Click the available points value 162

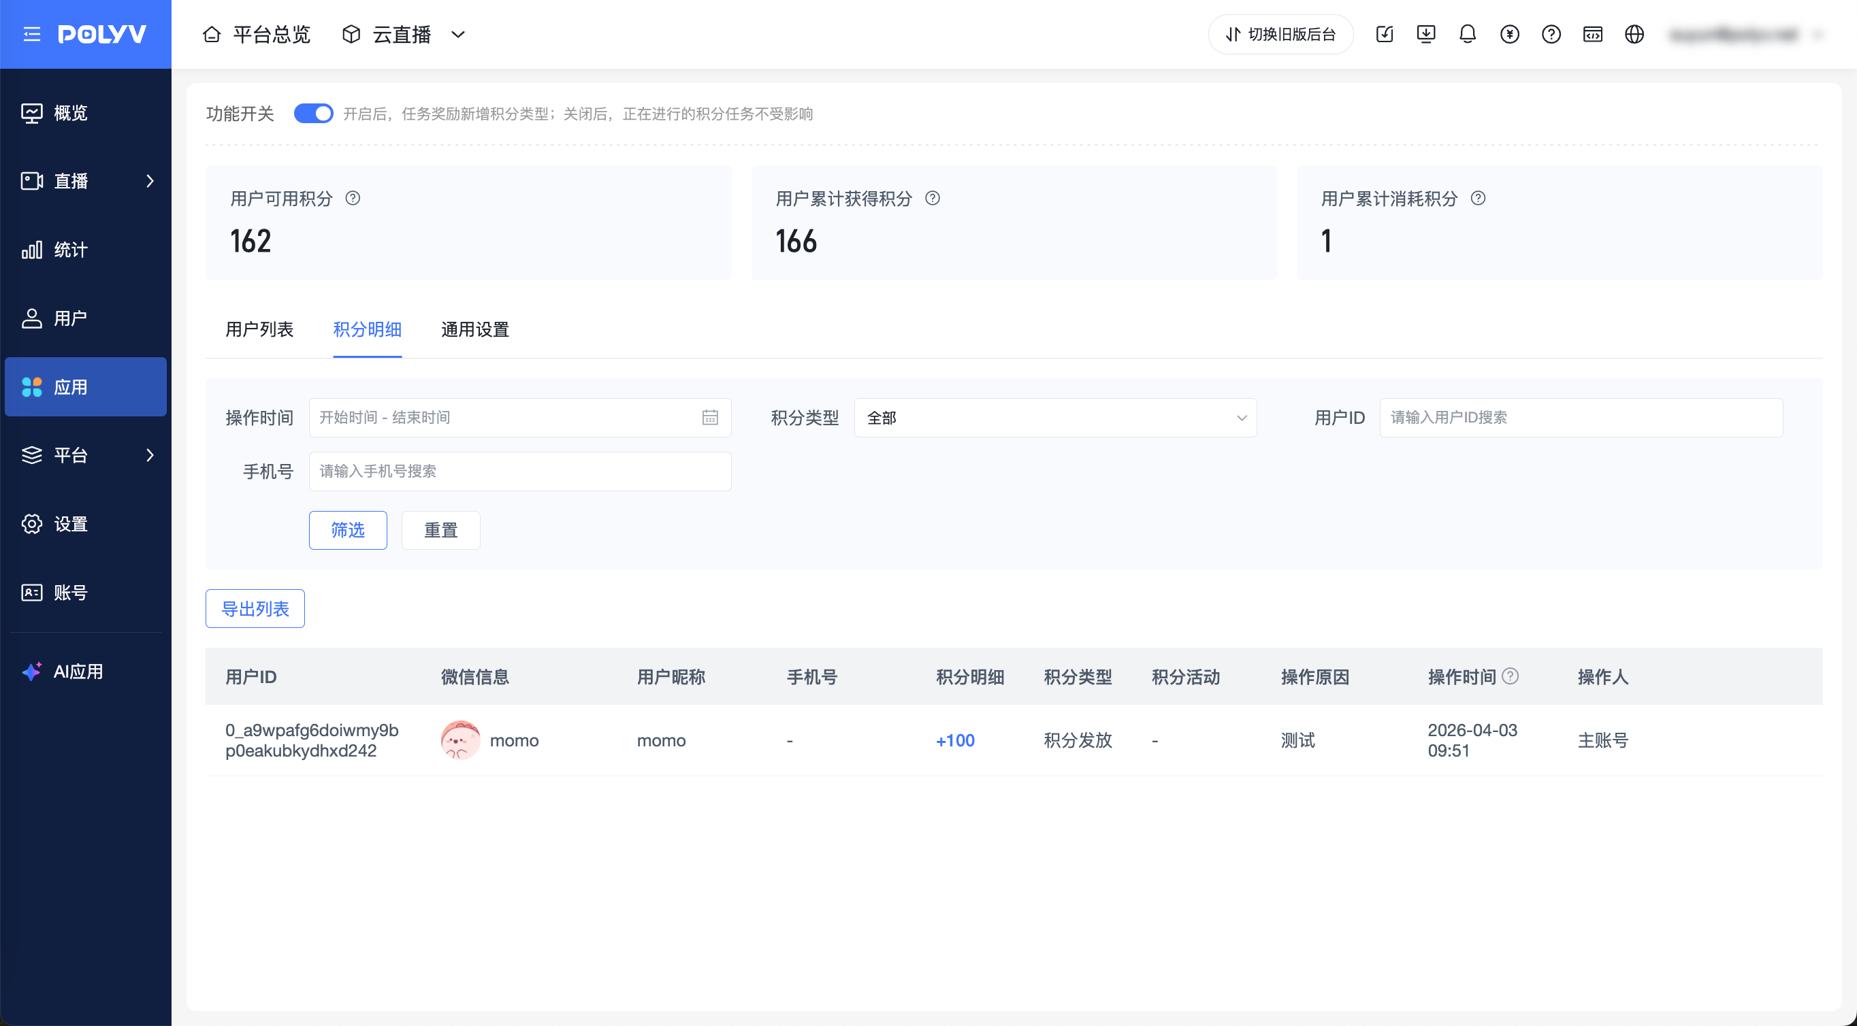point(250,241)
